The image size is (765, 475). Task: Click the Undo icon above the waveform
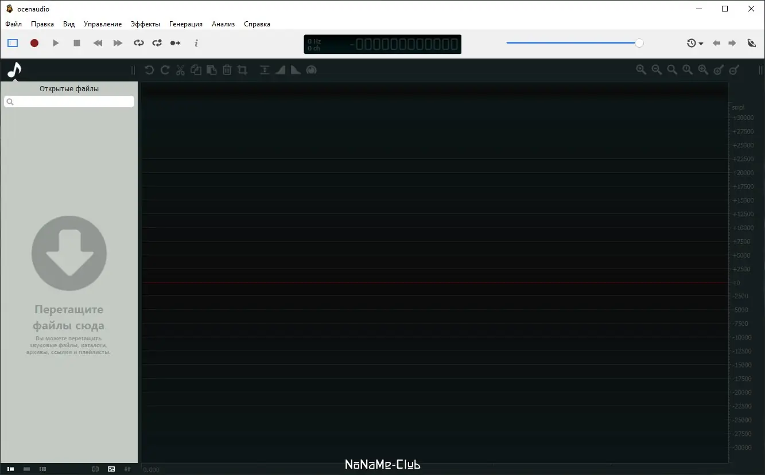click(x=149, y=69)
